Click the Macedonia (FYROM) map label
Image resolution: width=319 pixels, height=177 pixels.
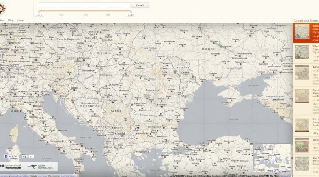pyautogui.click(x=124, y=139)
